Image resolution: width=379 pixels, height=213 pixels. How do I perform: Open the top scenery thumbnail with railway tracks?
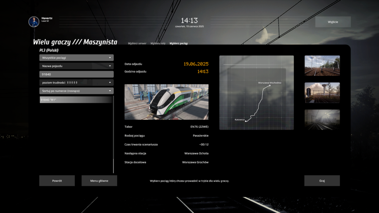point(322,66)
